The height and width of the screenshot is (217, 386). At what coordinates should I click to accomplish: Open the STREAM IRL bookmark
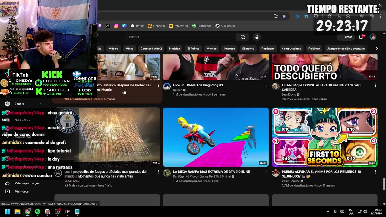point(226,26)
